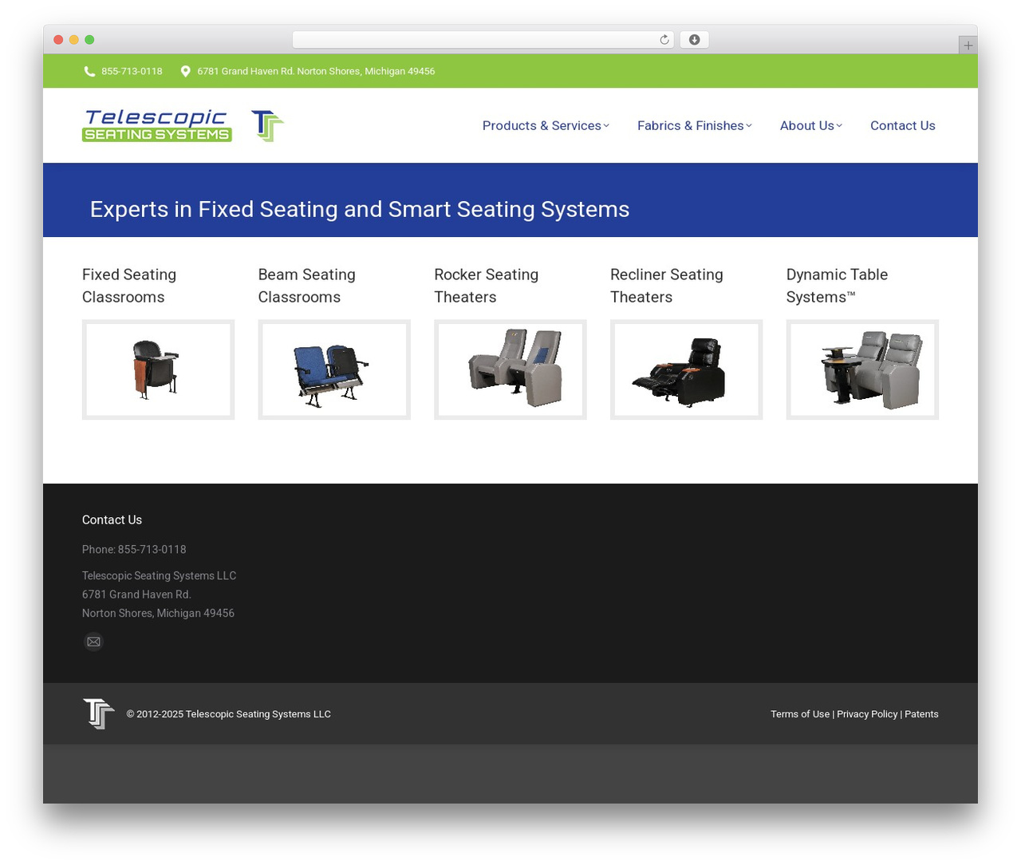Expand the Fabrics & Finishes menu

point(694,125)
